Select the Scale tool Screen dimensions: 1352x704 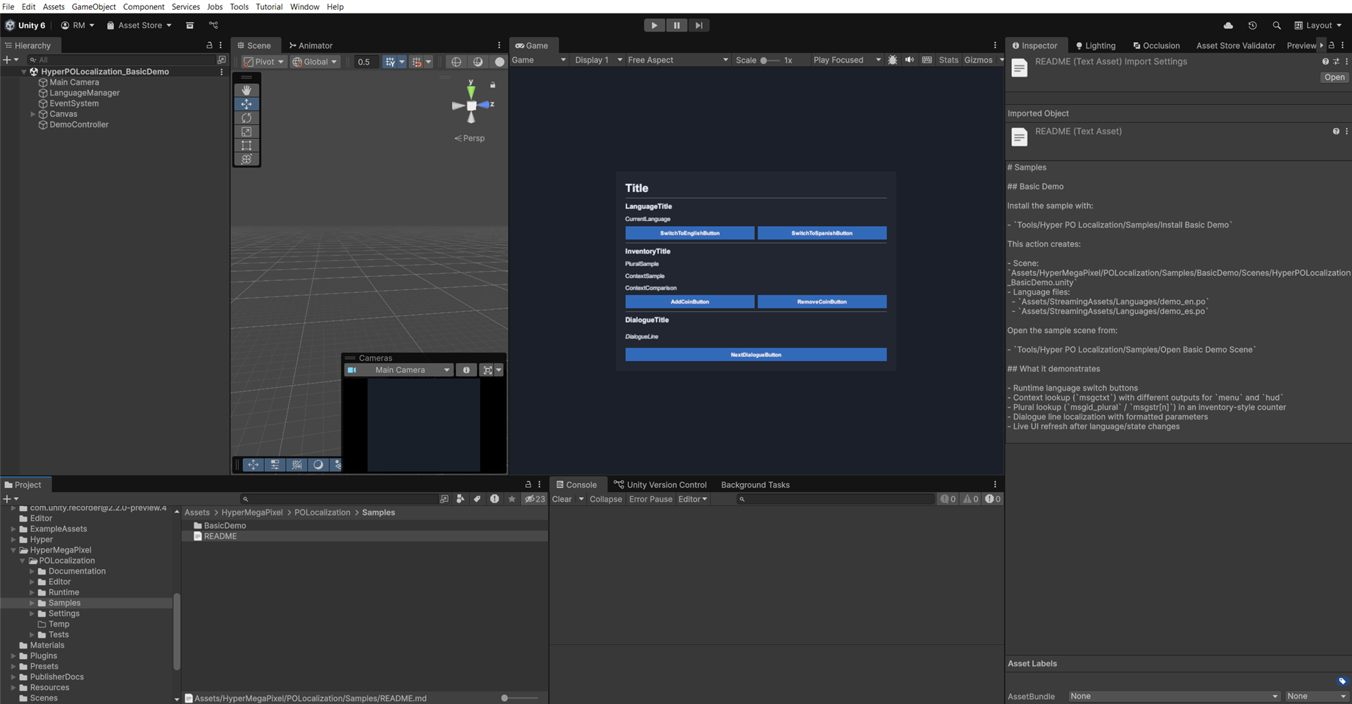[246, 132]
